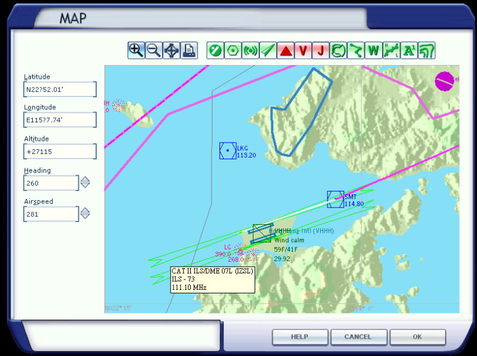
Task: Confirm with the OK button
Action: tap(417, 337)
